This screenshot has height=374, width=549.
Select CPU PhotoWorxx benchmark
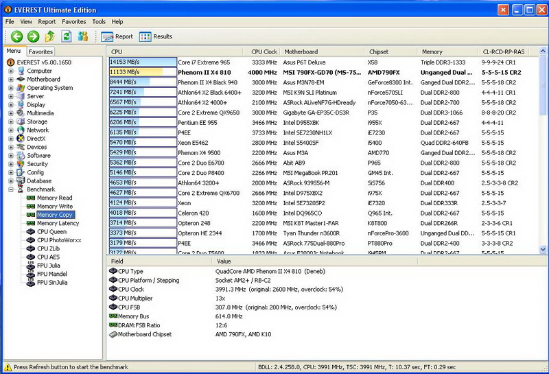click(x=59, y=240)
